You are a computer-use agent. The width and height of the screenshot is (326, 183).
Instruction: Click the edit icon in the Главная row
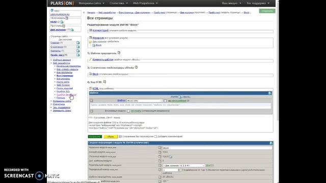pyautogui.click(x=78, y=43)
